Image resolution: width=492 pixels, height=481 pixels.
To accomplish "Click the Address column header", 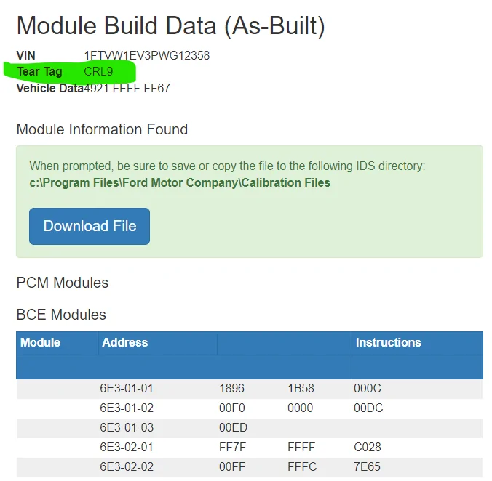I will click(125, 342).
